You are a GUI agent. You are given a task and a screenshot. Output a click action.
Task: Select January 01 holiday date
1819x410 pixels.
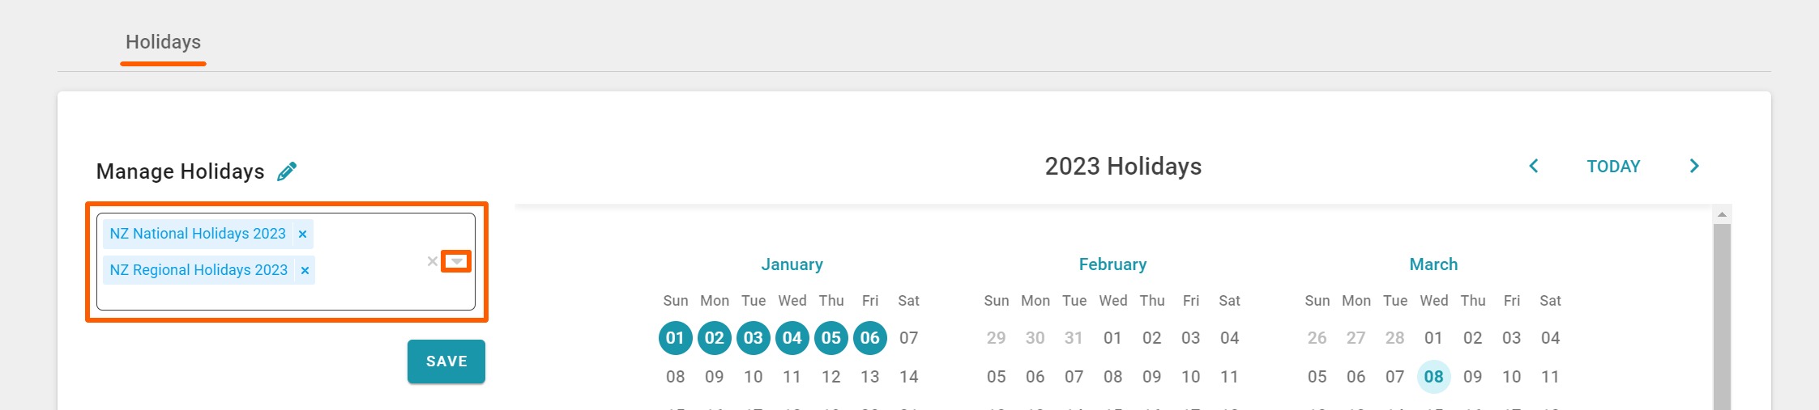tap(675, 338)
